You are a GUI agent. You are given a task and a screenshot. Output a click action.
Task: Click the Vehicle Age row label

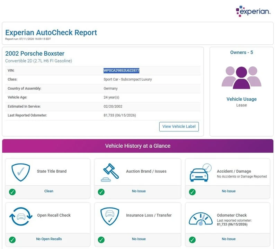[17, 98]
